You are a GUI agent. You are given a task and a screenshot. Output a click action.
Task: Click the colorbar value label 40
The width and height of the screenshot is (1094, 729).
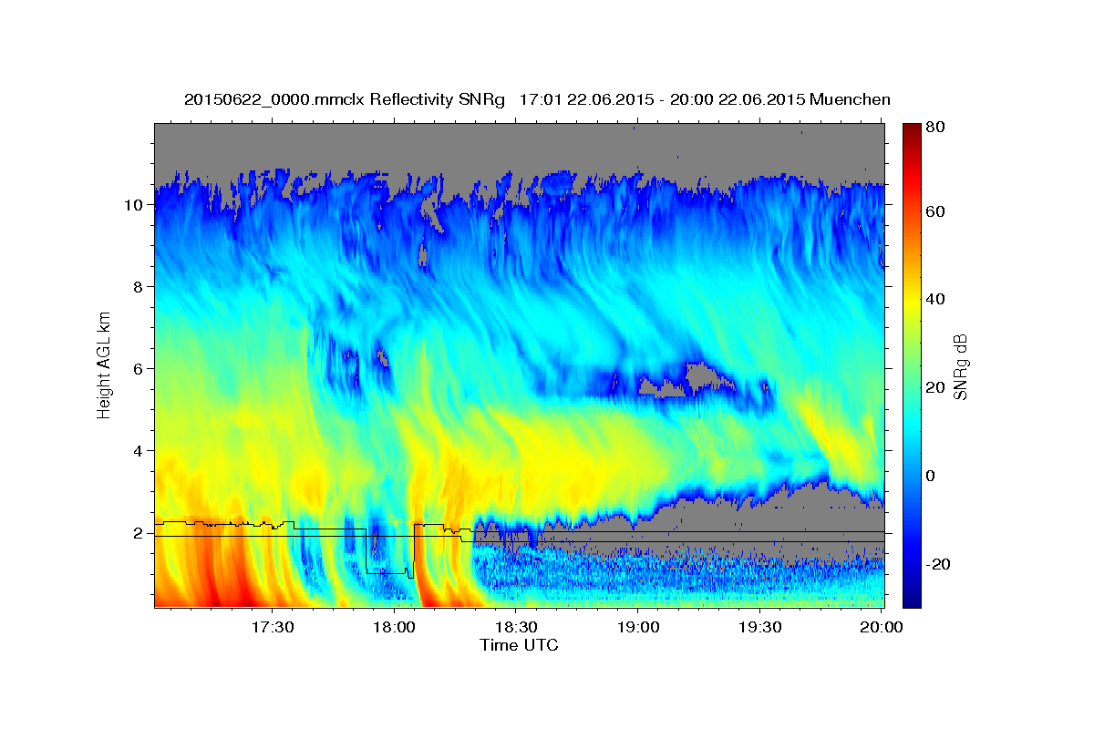[936, 300]
